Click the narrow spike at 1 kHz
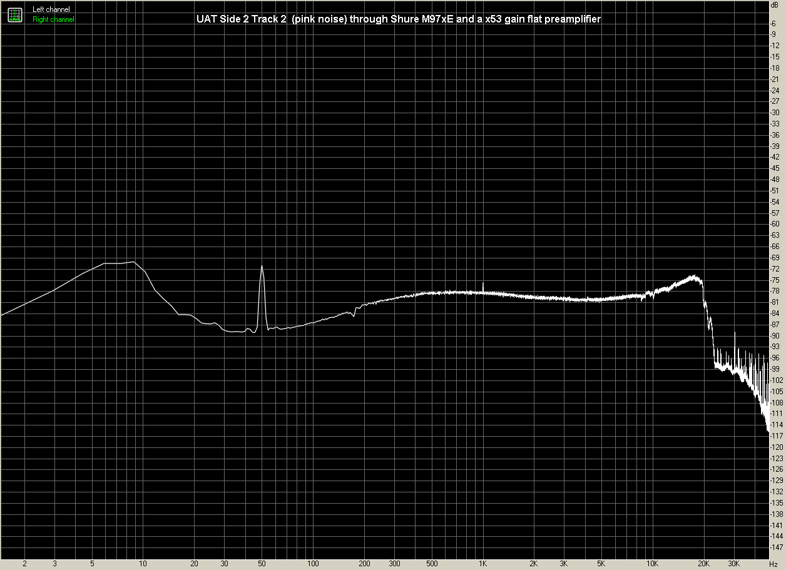This screenshot has width=786, height=570. coord(483,286)
